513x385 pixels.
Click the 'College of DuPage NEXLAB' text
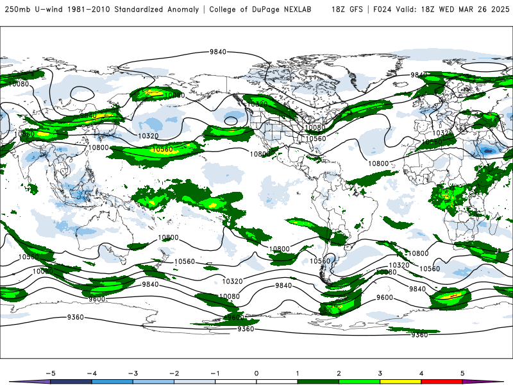coord(260,10)
